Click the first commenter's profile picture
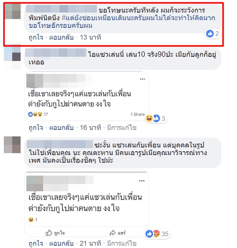 pyautogui.click(x=12, y=11)
